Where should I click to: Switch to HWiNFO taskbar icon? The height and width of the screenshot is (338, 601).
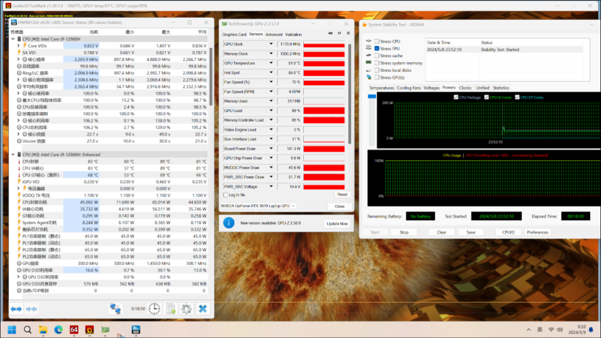pos(136,330)
